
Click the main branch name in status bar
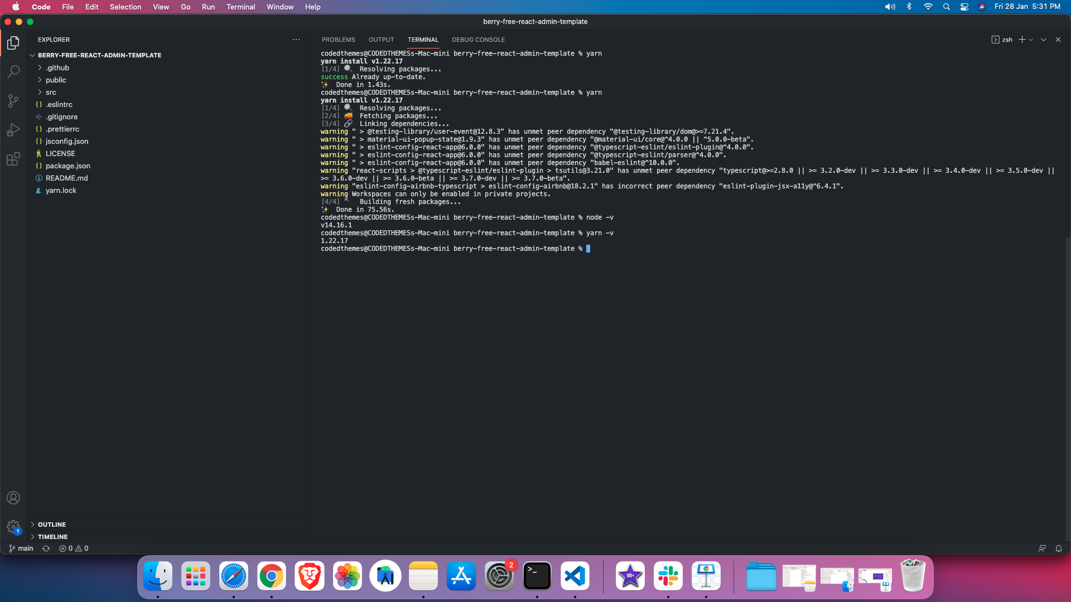[x=25, y=548]
